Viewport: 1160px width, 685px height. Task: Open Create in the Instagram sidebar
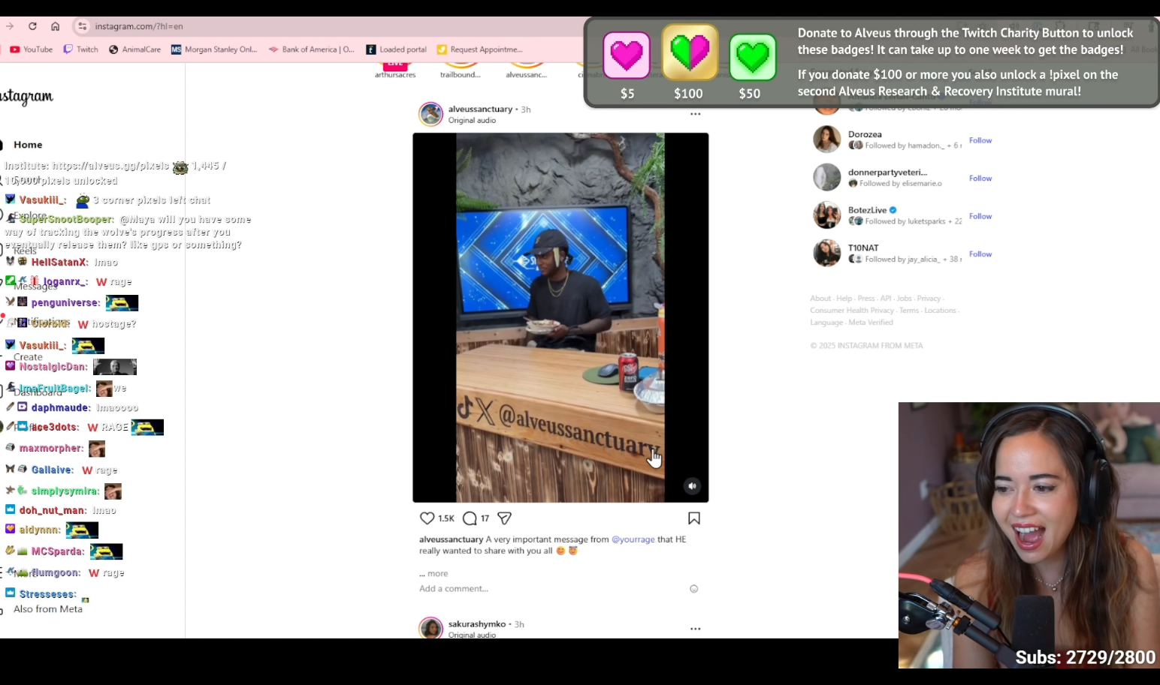[x=28, y=357]
